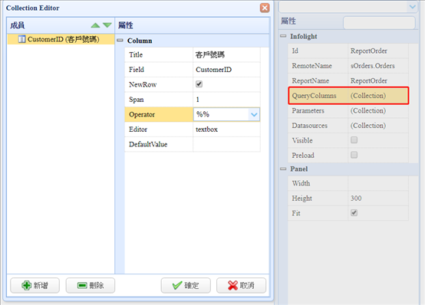Click the Operator combo box showing %%
This screenshot has height=305, width=425.
pyautogui.click(x=226, y=114)
